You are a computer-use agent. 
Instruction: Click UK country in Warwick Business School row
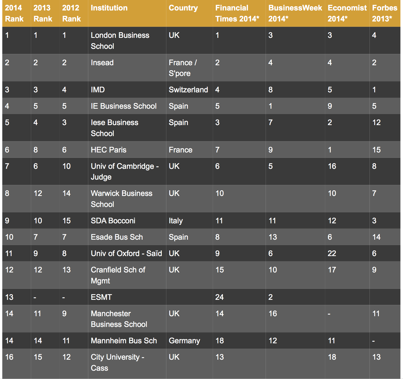189,199
